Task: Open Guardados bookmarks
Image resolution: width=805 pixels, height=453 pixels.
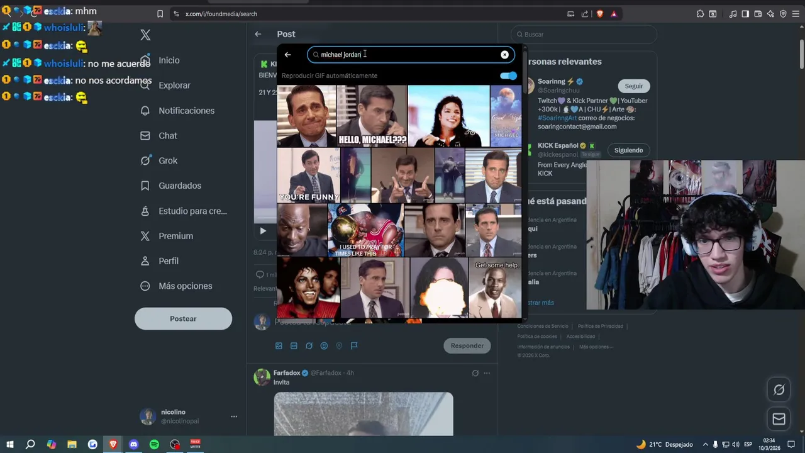Action: 170,186
